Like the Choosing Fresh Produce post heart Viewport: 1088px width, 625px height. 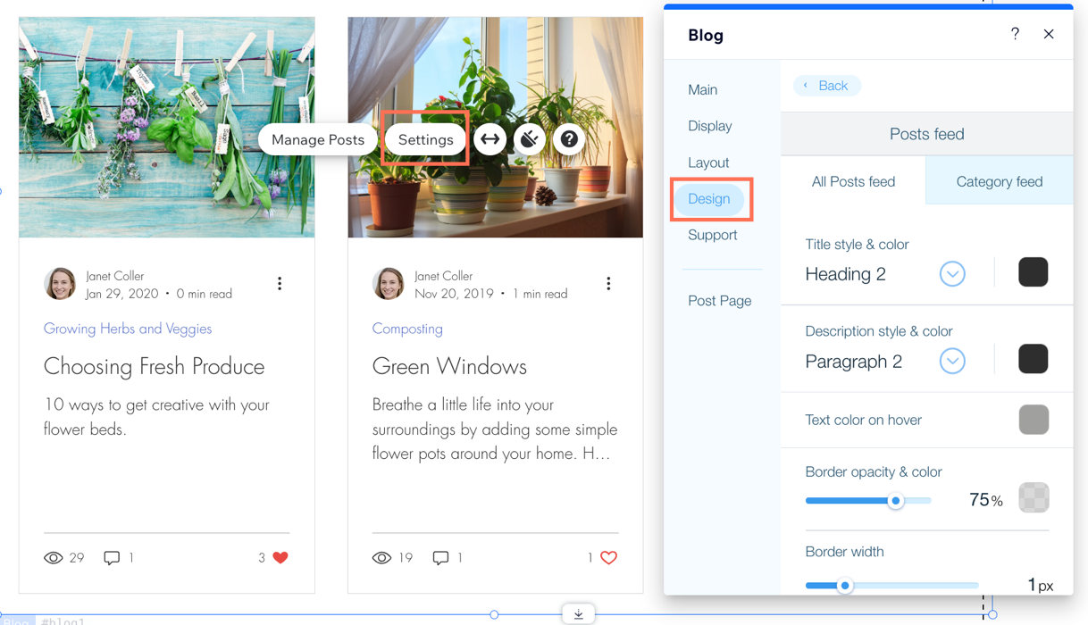[x=280, y=558]
